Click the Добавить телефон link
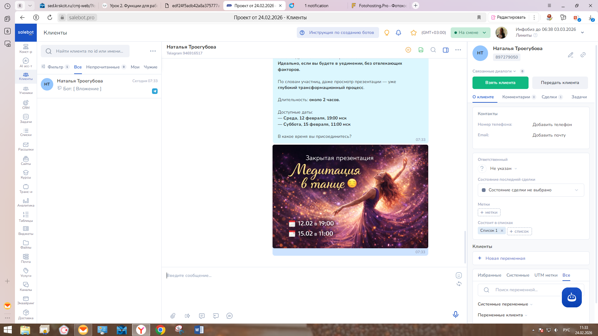The height and width of the screenshot is (336, 598). coord(552,125)
